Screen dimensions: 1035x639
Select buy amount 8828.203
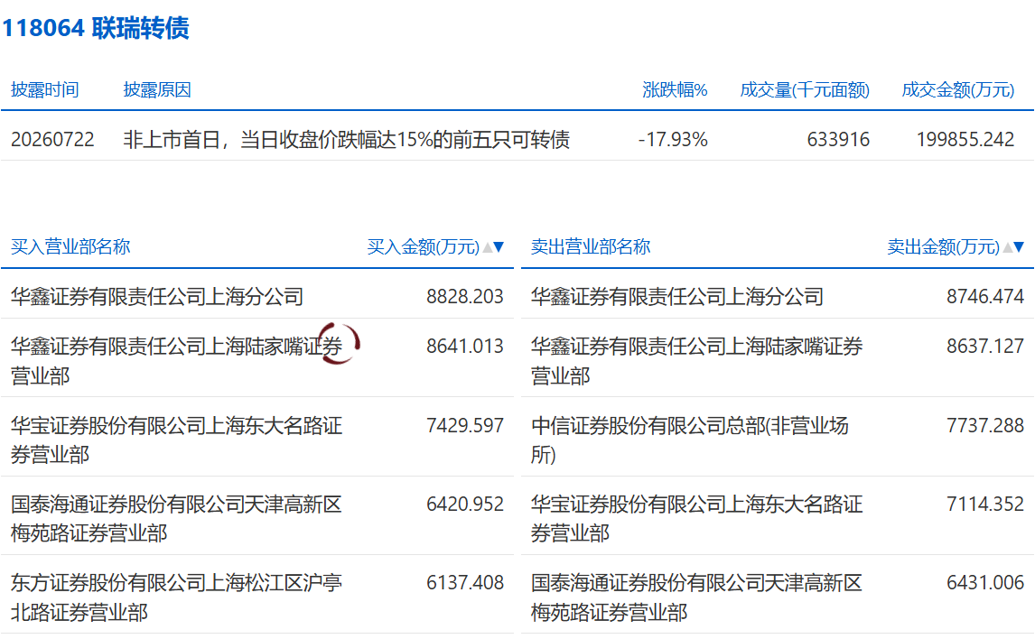465,297
